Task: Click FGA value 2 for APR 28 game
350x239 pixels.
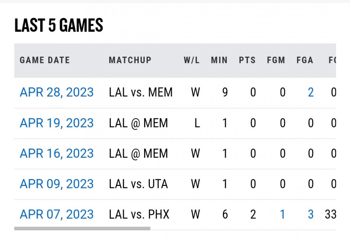Action: [310, 93]
